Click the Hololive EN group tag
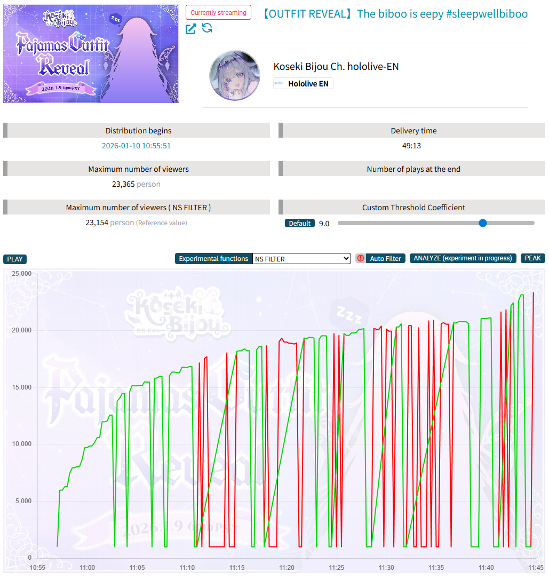 tap(304, 84)
